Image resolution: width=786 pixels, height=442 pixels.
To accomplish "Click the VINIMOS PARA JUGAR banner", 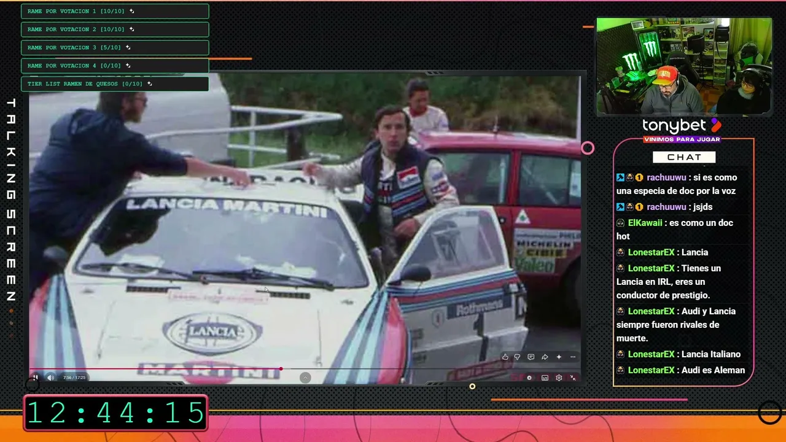I will point(682,139).
